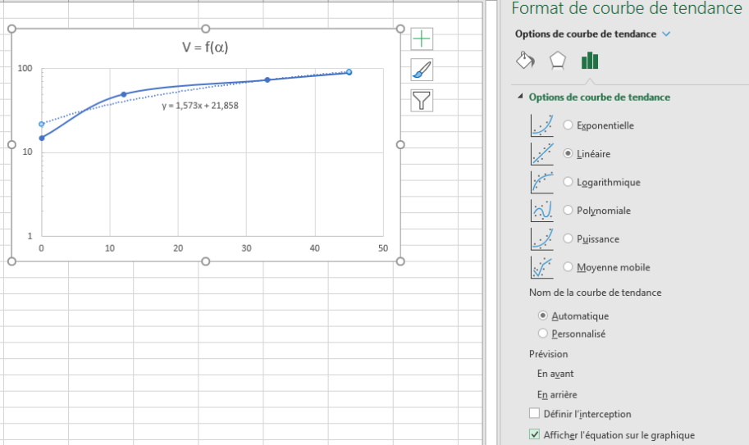Select the Fill & Line paint bucket tab

[x=525, y=61]
